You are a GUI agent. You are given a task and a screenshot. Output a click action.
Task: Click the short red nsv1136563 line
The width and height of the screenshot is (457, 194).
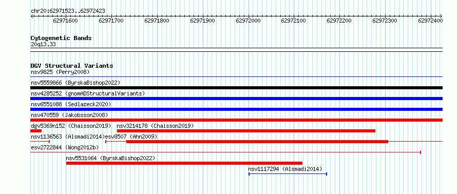pyautogui.click(x=40, y=142)
